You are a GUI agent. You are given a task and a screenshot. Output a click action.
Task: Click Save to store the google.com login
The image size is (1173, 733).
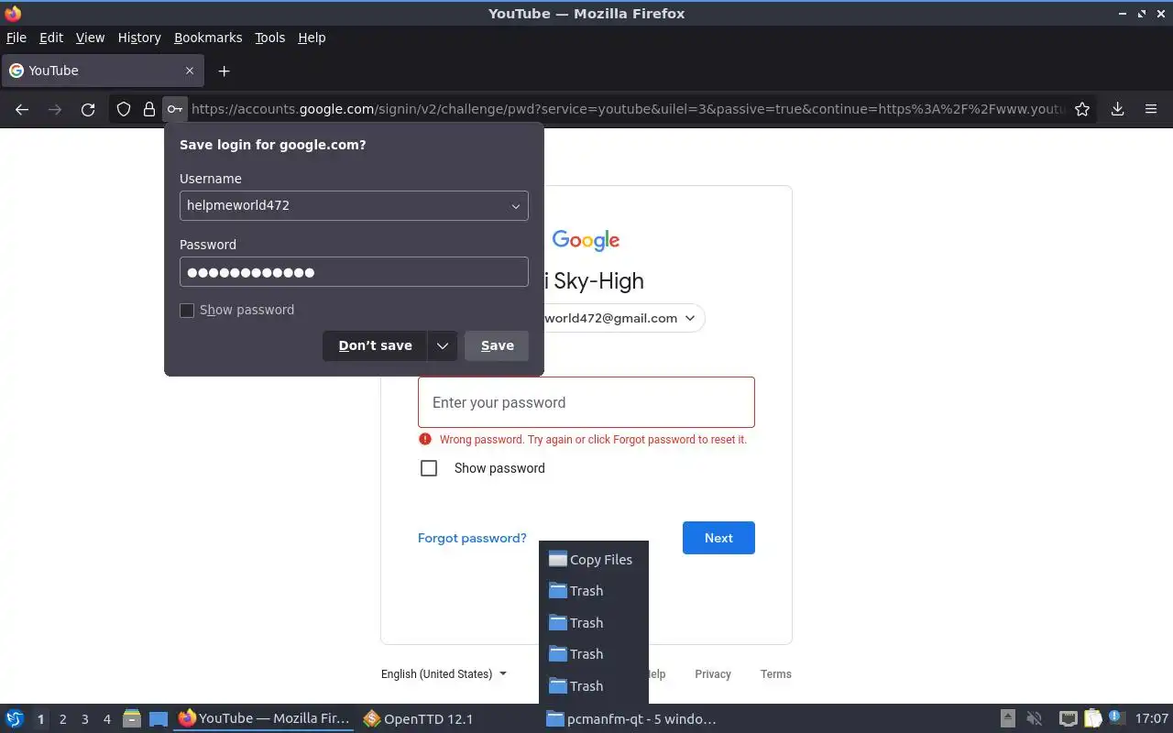click(497, 345)
